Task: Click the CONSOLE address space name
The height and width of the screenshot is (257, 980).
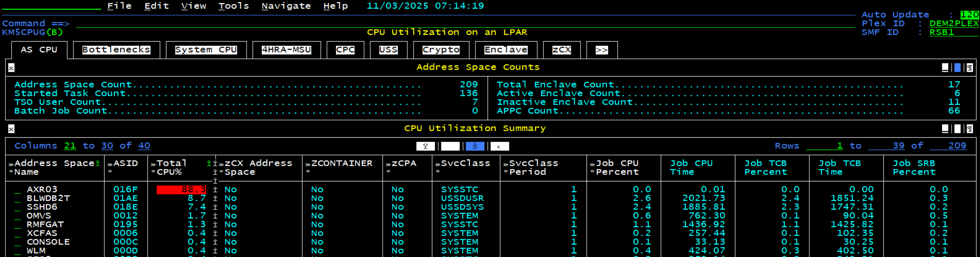Action: pos(48,242)
